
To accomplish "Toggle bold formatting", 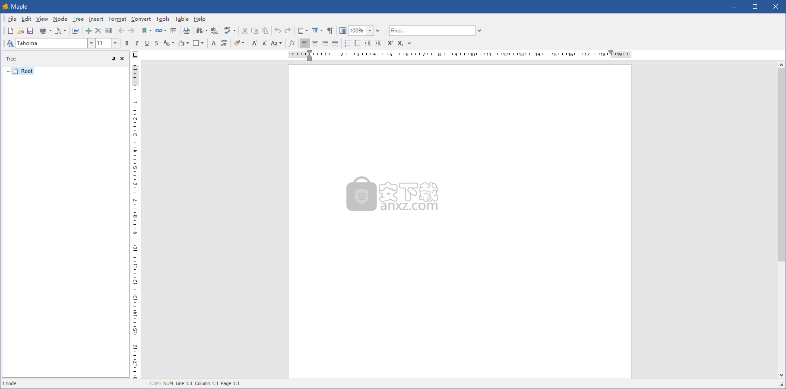I will [127, 43].
